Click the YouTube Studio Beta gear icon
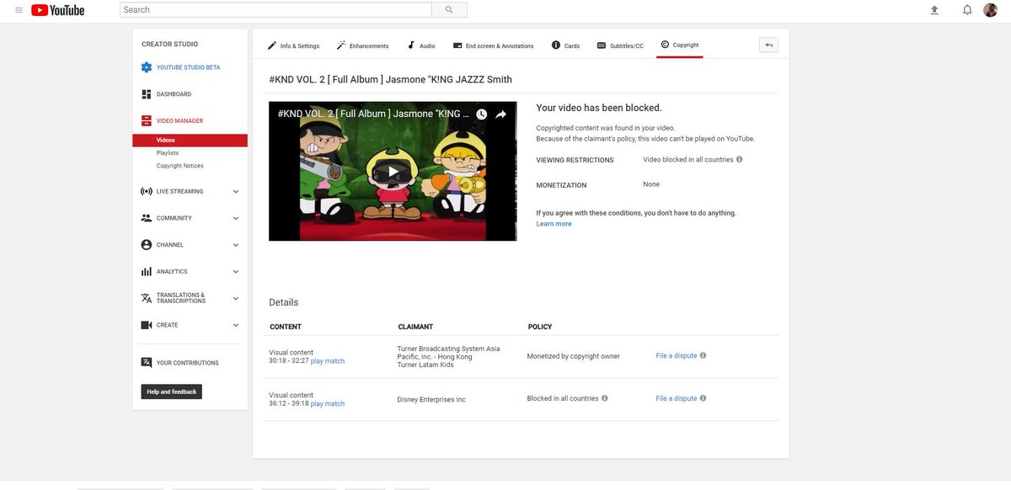This screenshot has width=1011, height=490. (147, 67)
